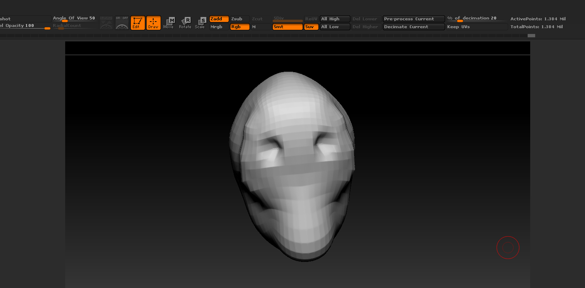Viewport: 585px width, 288px height.
Task: Click the RadialCount slider
Action: click(74, 27)
